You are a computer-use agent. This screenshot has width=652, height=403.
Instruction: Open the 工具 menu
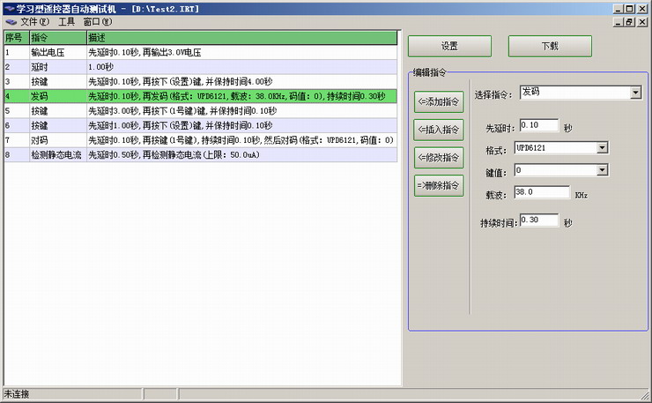(x=67, y=21)
